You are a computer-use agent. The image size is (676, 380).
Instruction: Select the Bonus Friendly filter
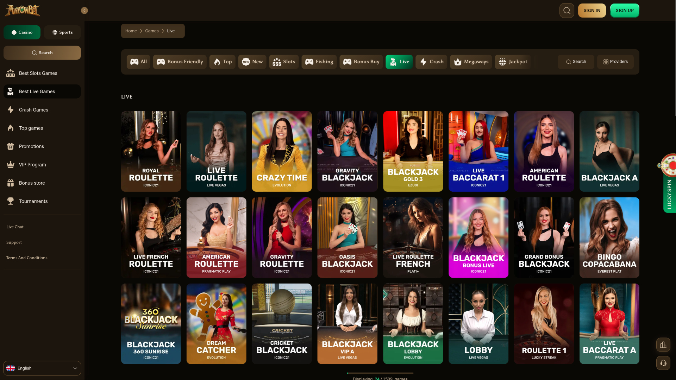pyautogui.click(x=180, y=62)
